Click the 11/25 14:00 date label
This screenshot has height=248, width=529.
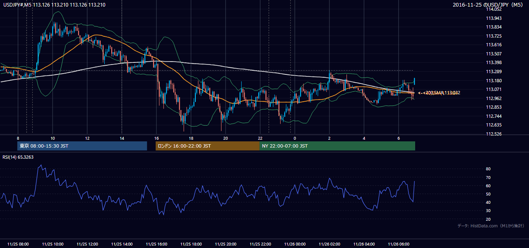pyautogui.click(x=122, y=244)
